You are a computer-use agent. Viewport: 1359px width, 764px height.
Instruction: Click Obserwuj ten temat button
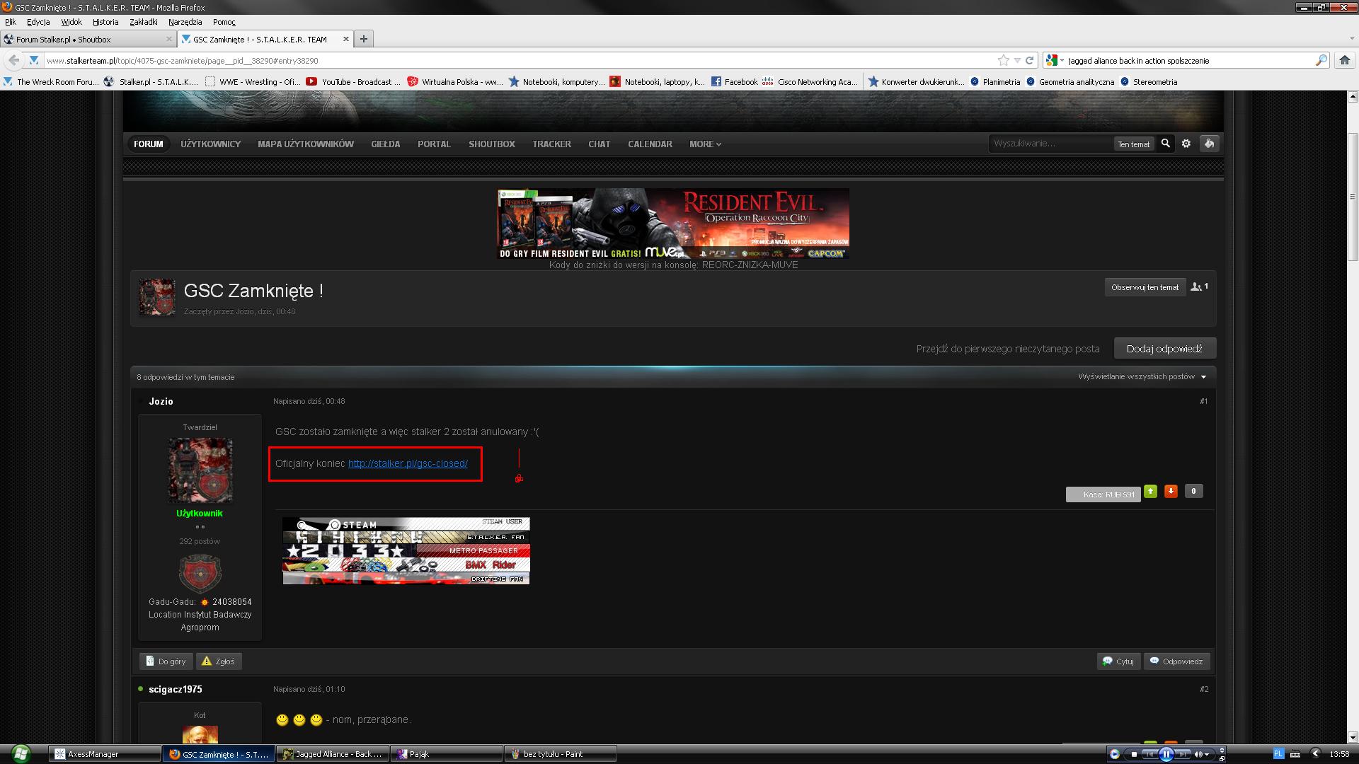1145,287
